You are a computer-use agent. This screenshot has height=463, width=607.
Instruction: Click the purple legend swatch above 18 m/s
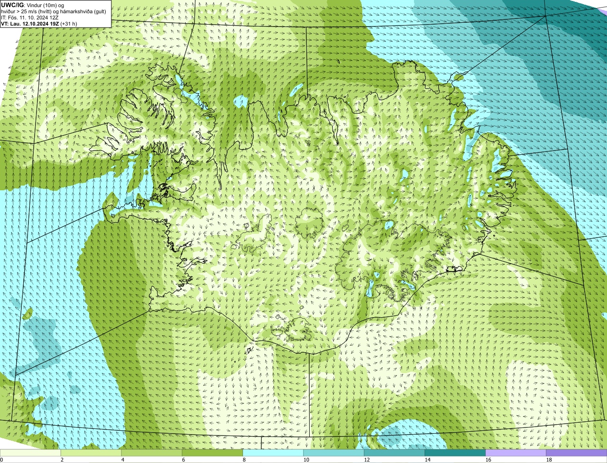pyautogui.click(x=577, y=453)
